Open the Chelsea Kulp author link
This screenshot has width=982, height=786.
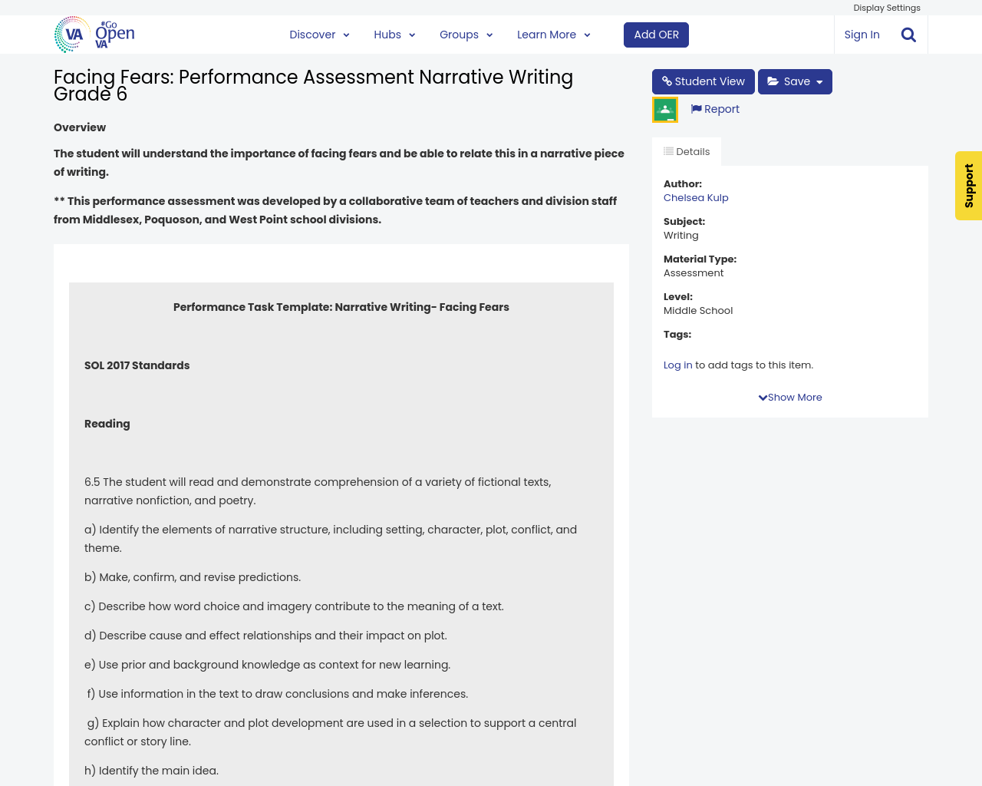[696, 197]
